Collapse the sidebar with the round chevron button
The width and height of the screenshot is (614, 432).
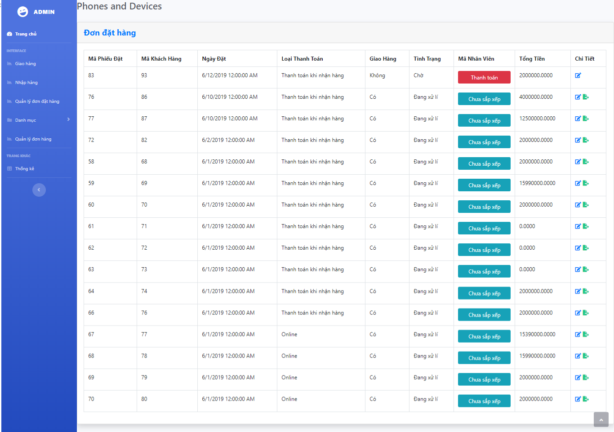pos(39,190)
